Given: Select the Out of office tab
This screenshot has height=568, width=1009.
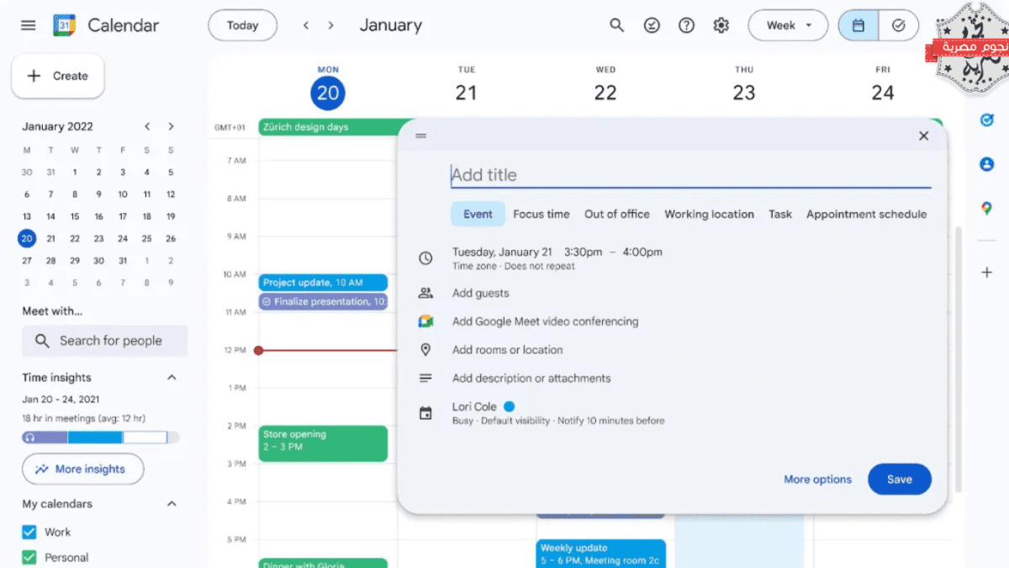Looking at the screenshot, I should [x=617, y=214].
